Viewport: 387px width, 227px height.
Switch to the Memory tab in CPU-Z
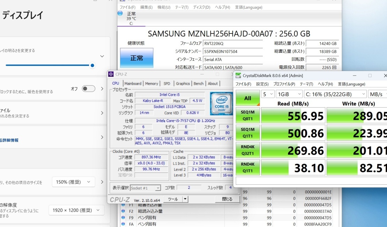(151, 83)
